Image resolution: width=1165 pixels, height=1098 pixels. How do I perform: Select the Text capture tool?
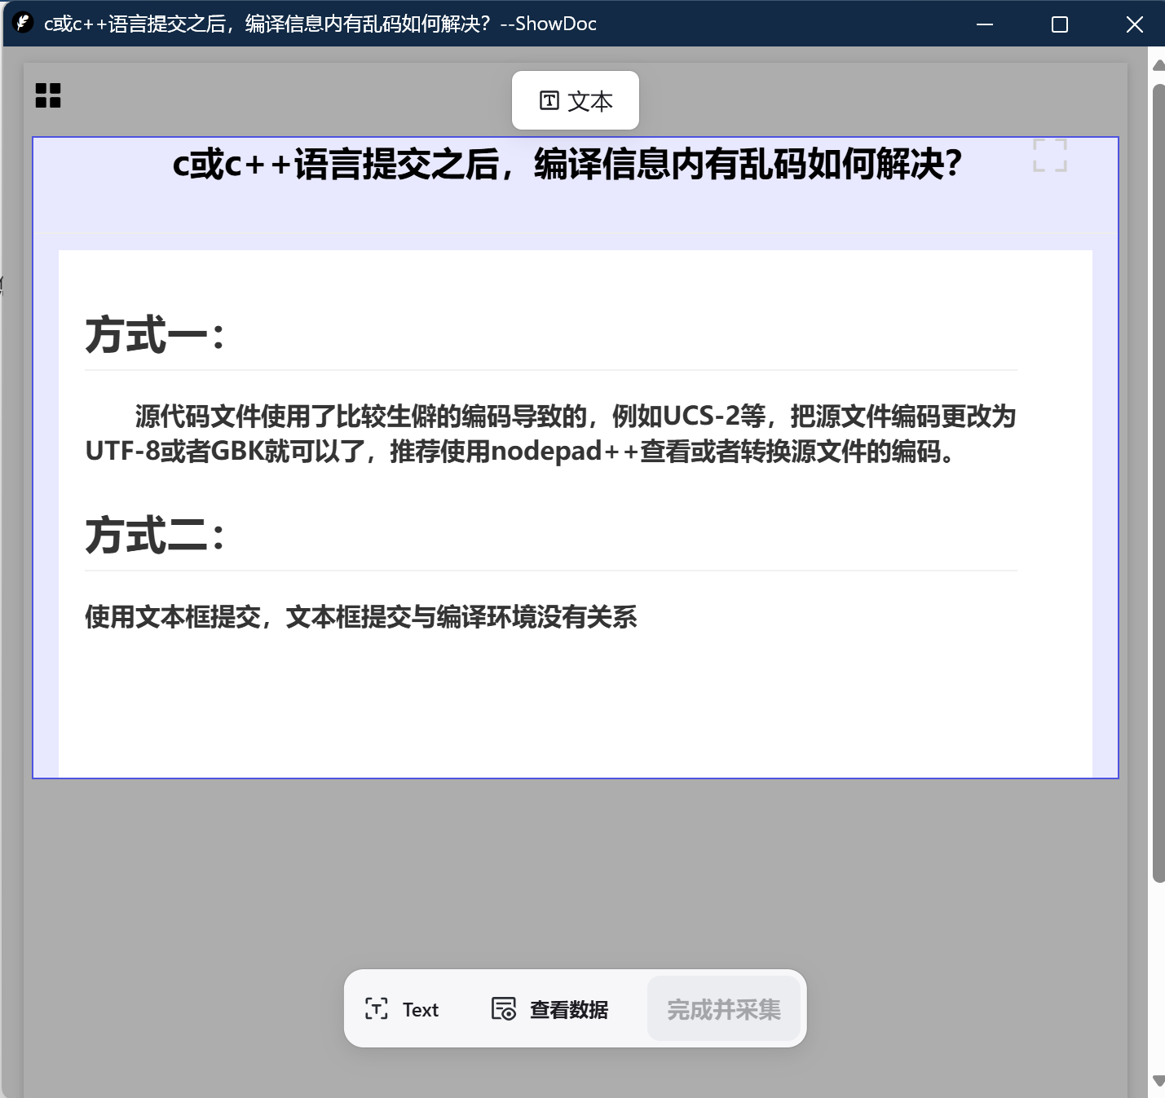pyautogui.click(x=402, y=1009)
